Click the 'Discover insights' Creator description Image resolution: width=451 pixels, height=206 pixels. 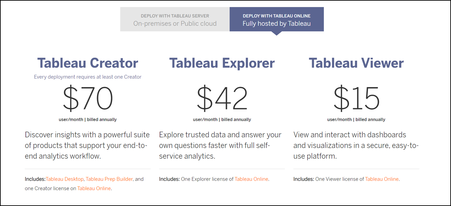pyautogui.click(x=87, y=145)
